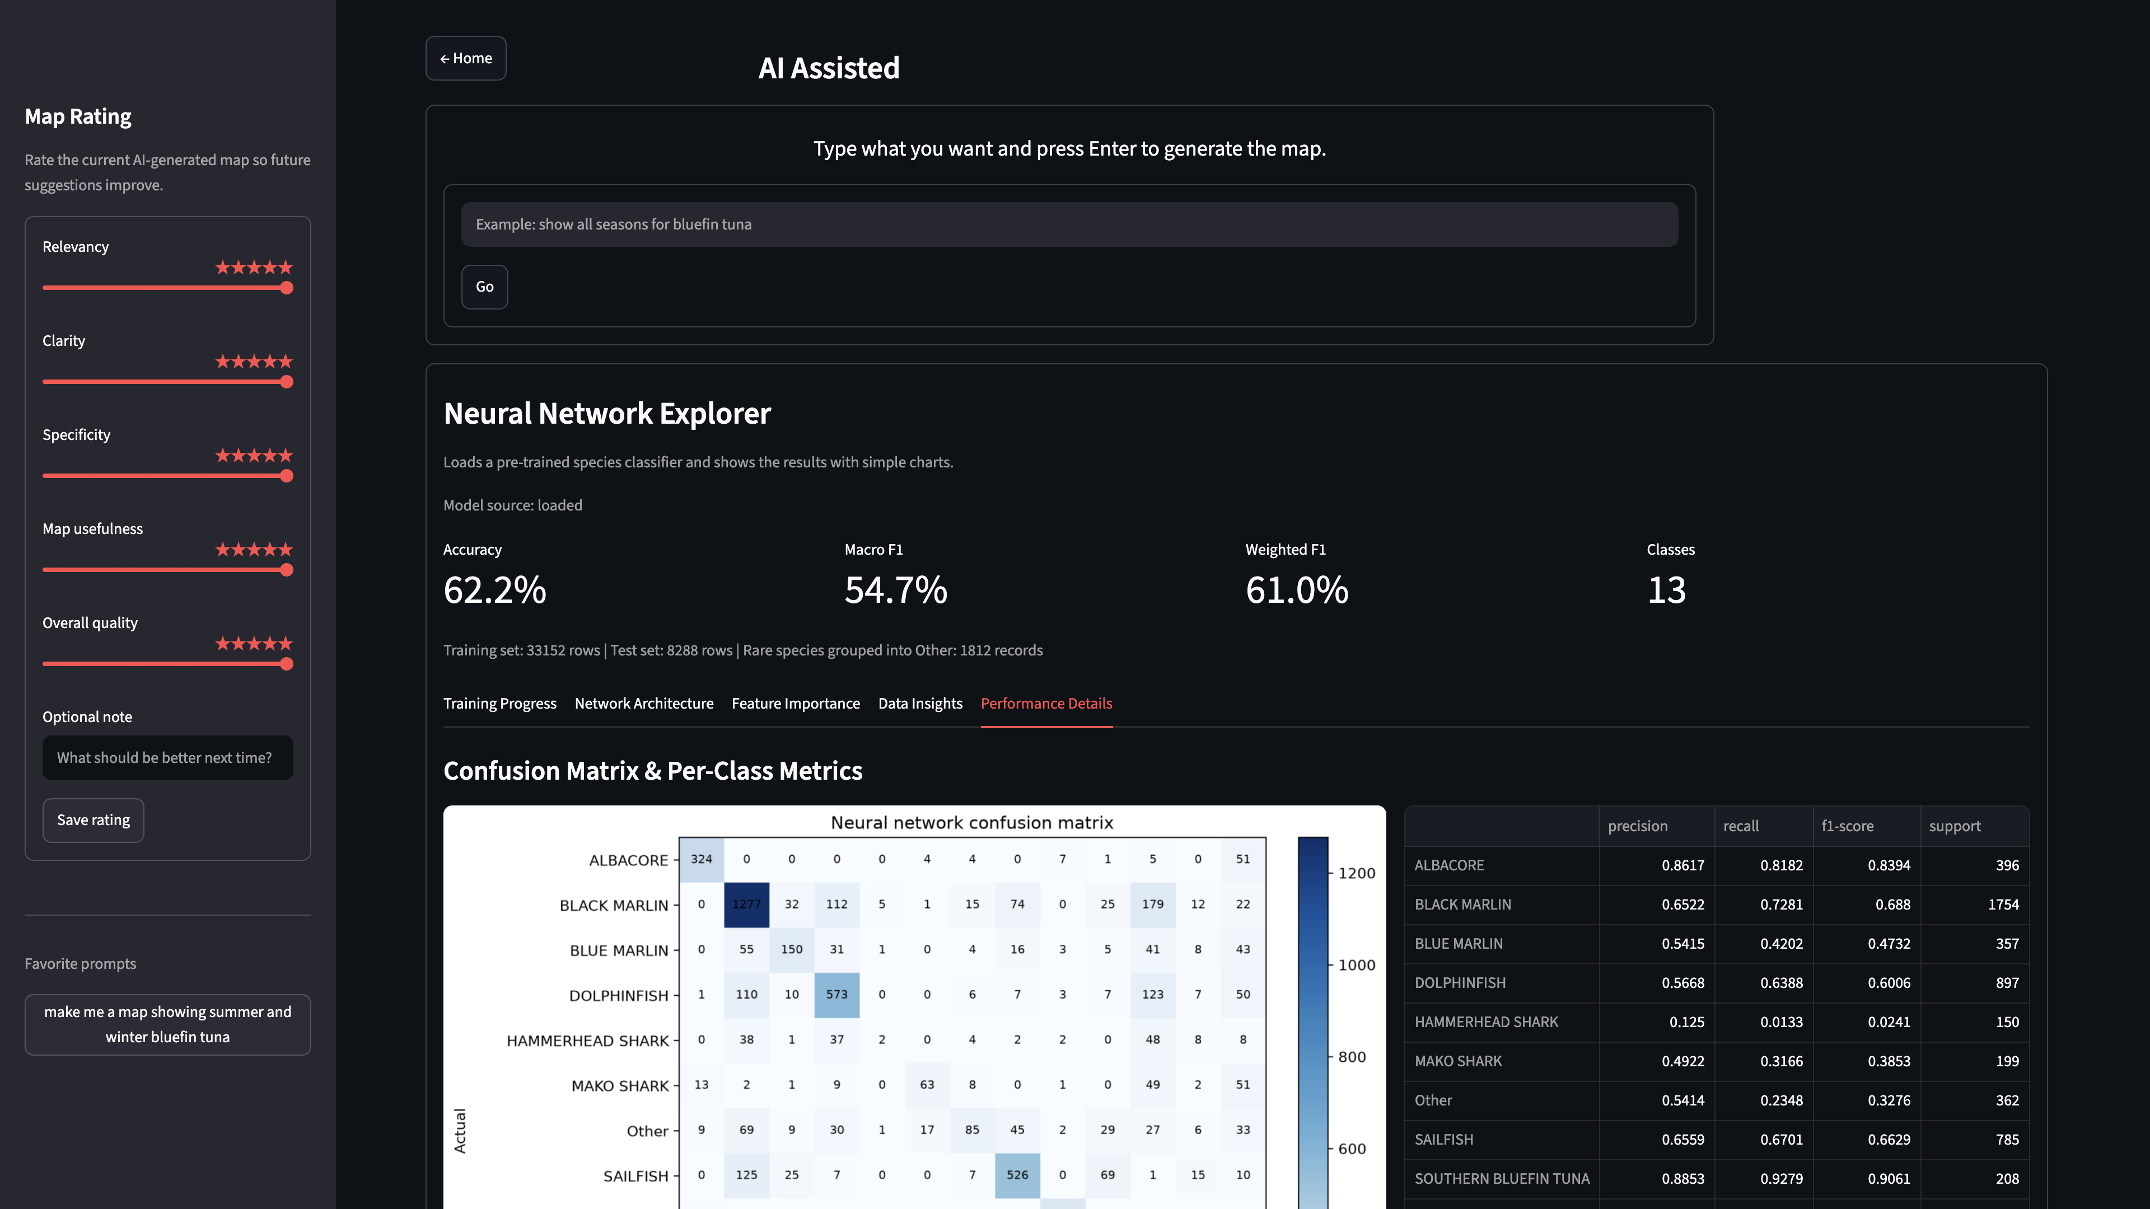Adjust the Overall quality slider handle

coord(286,664)
